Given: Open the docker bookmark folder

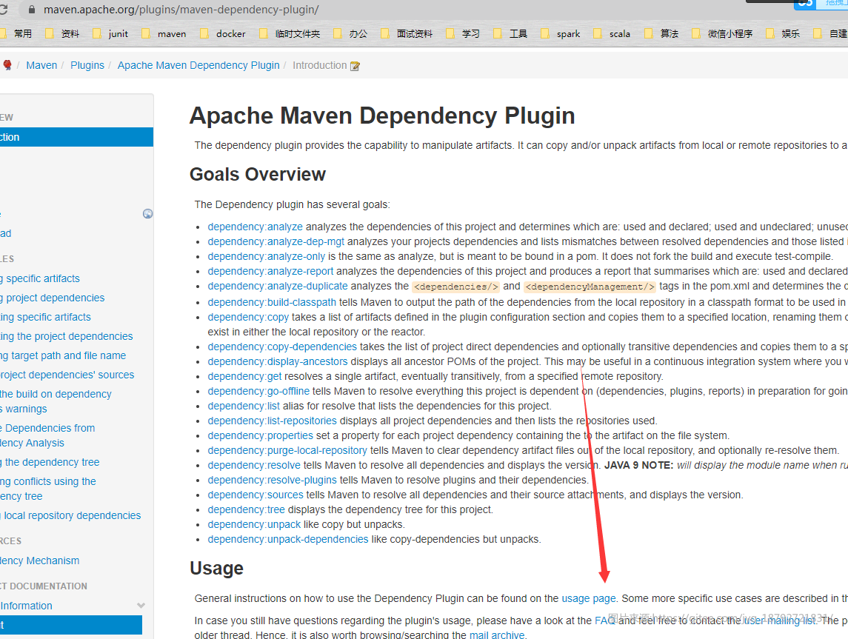Looking at the screenshot, I should click(x=223, y=33).
